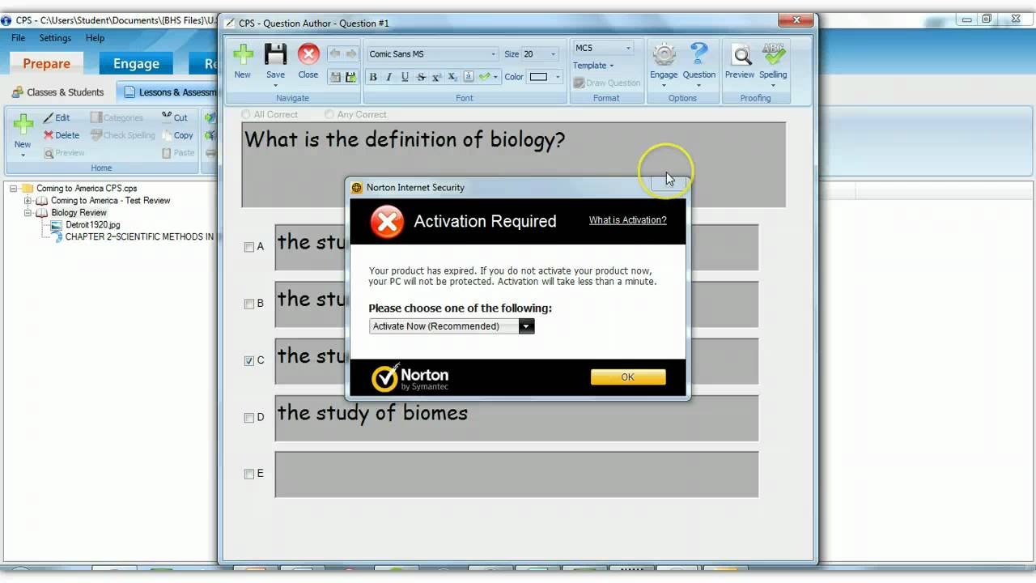The width and height of the screenshot is (1036, 583).
Task: Toggle Underline formatting in Font group
Action: click(405, 77)
